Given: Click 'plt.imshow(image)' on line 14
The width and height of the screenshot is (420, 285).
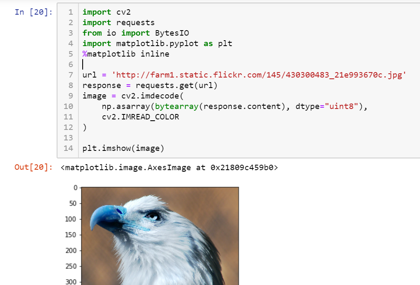Looking at the screenshot, I should point(123,148).
